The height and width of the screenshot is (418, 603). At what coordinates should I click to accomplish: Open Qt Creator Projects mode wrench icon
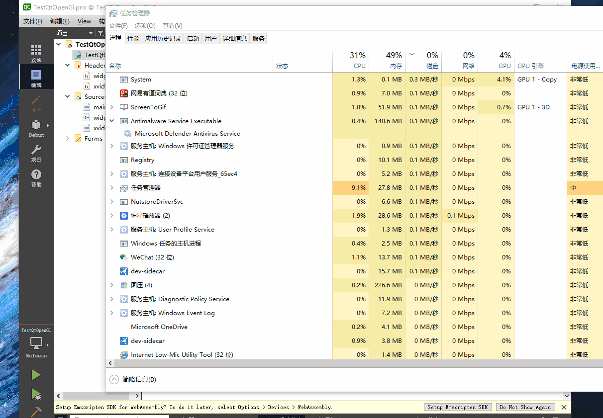point(36,150)
